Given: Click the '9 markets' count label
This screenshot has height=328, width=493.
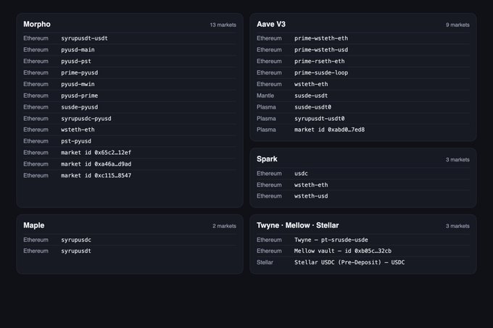Looking at the screenshot, I should [457, 25].
